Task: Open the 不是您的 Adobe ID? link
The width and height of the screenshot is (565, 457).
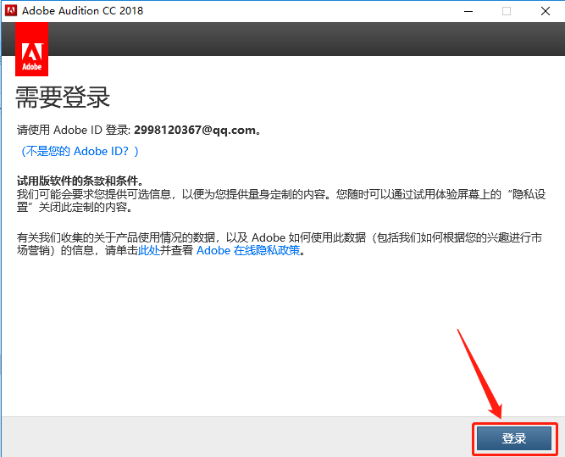Action: click(x=80, y=151)
